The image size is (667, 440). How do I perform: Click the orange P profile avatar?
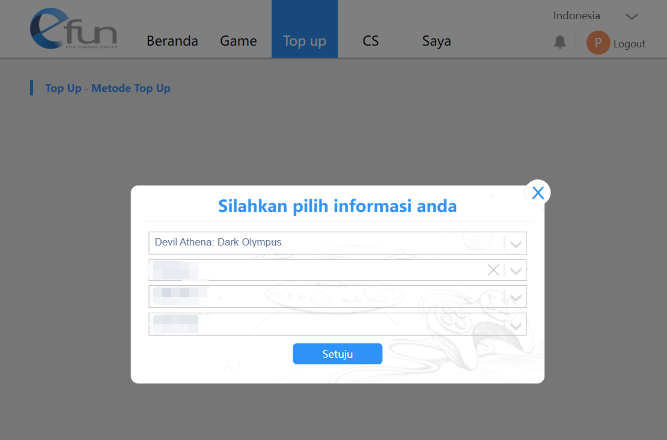point(598,43)
